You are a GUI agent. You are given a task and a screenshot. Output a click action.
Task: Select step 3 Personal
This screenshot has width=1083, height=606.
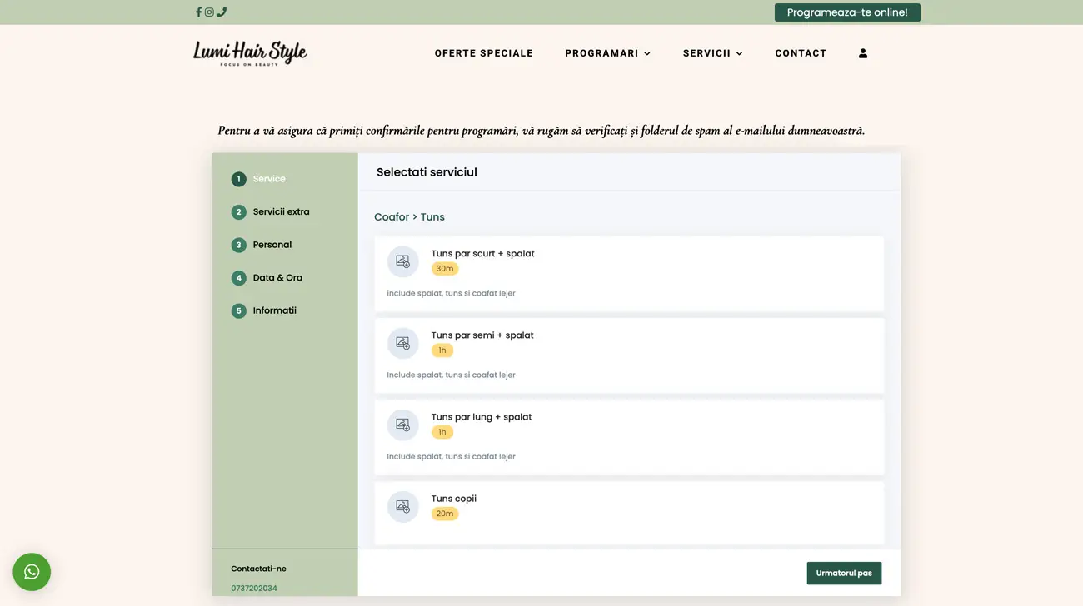pos(272,245)
